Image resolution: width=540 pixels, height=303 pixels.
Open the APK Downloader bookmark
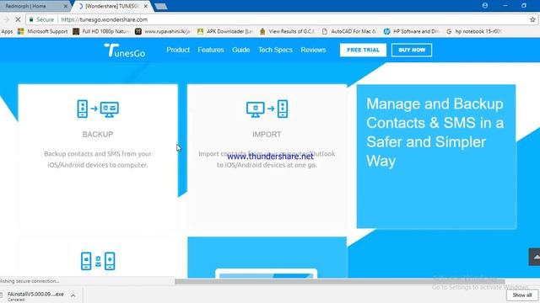click(225, 31)
